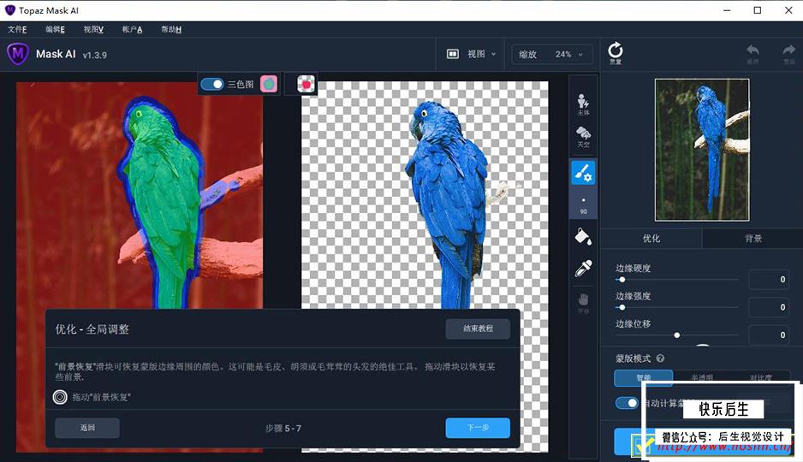
Task: Click the undo arrow icon
Action: 752,53
